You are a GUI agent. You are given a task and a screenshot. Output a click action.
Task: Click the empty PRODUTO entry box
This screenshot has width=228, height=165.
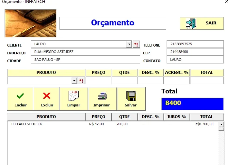40,81
